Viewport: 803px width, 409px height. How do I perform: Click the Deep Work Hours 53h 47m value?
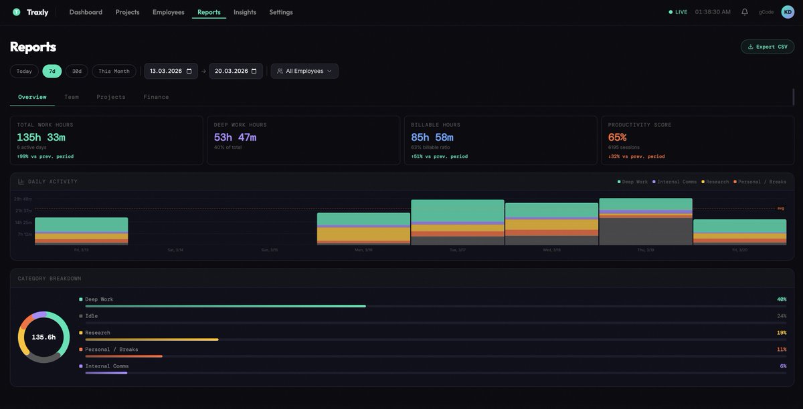pyautogui.click(x=235, y=137)
